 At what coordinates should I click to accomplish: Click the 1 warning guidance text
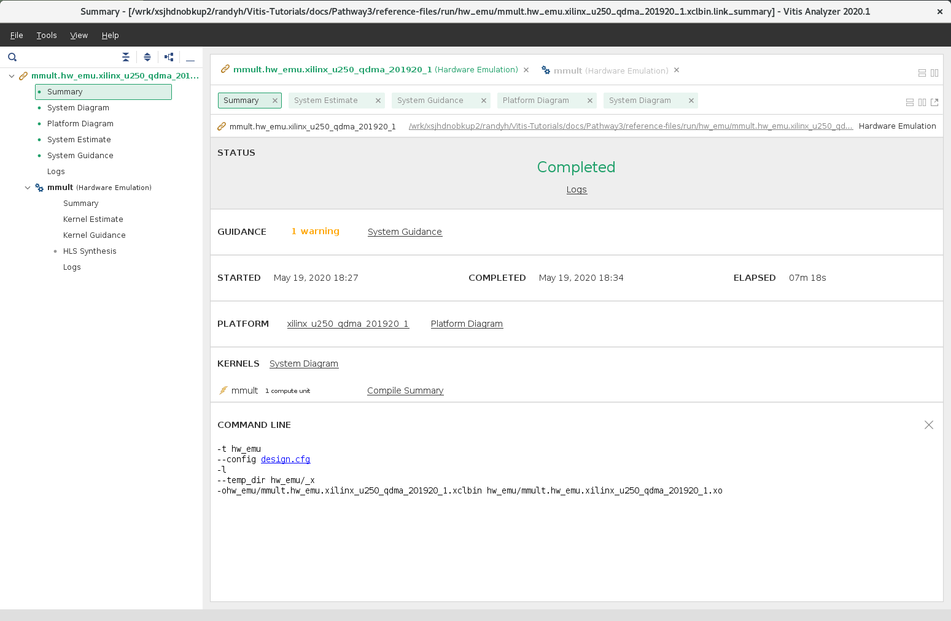click(x=316, y=231)
